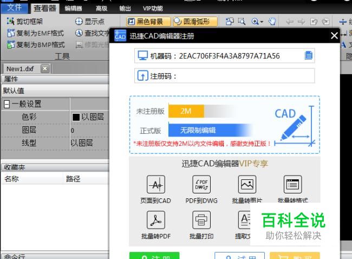Viewport: 352px width, 259px height.
Task: Copy machine code with the document icon
Action: tap(309, 55)
